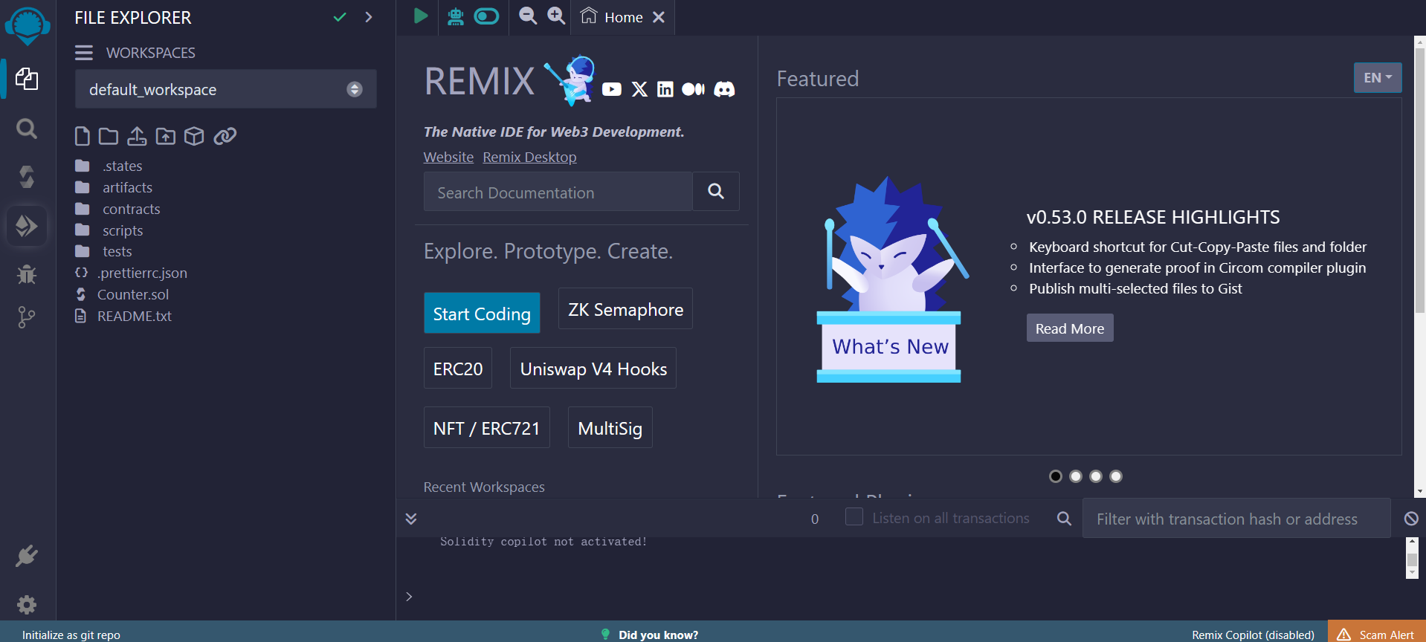Click the Start Coding button
The image size is (1426, 642).
coord(482,314)
